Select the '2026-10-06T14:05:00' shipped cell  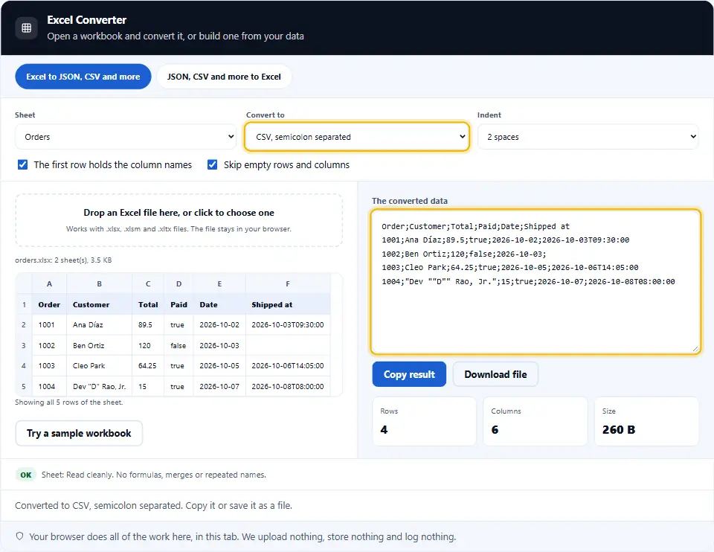tap(288, 366)
